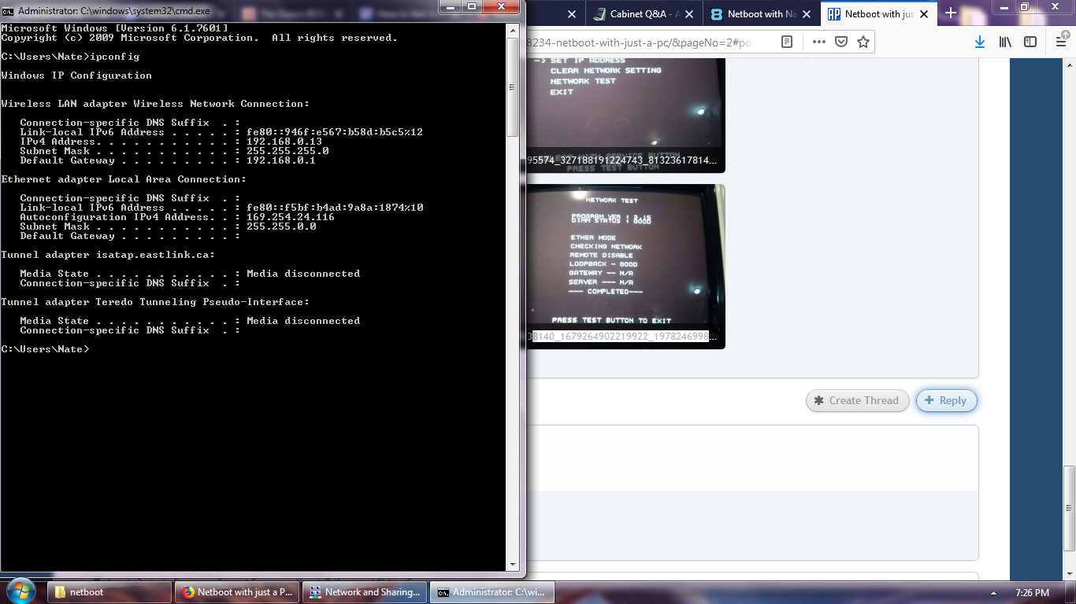Click cmd scrollbar up arrow

coord(512,30)
